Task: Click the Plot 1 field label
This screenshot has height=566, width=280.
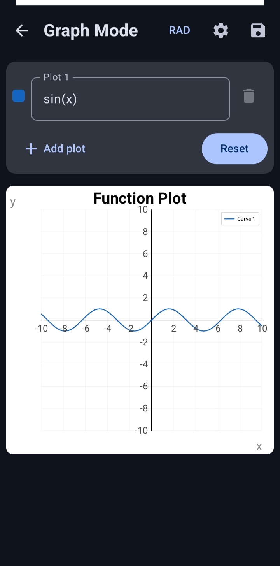Action: coord(56,77)
